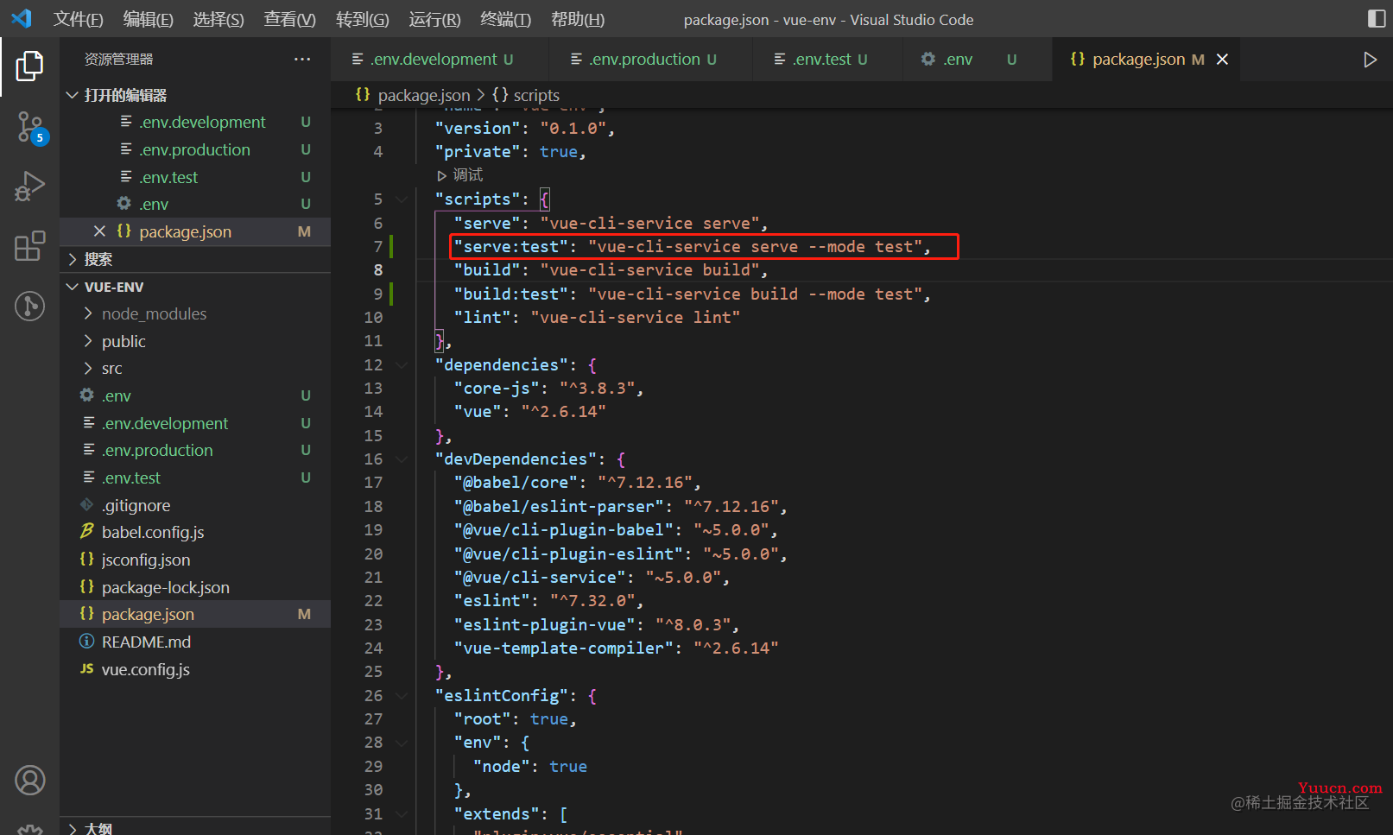Fold the dependencies block at line 12

click(402, 365)
